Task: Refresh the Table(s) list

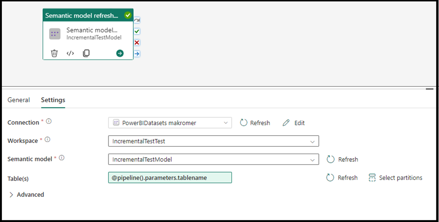Action: point(342,178)
